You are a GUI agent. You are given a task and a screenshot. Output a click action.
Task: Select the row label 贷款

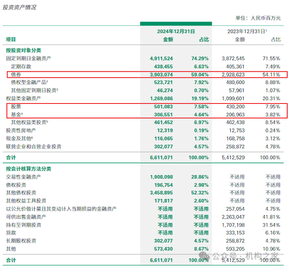(x=11, y=233)
